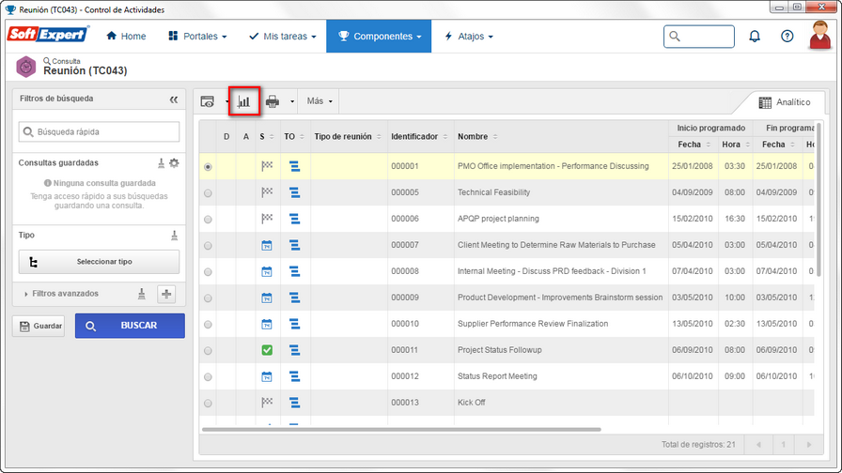The height and width of the screenshot is (473, 842).
Task: Select the radio button for record 000007
Action: (208, 246)
